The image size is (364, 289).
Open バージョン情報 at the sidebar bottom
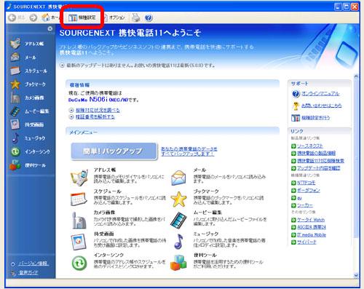[33, 264]
